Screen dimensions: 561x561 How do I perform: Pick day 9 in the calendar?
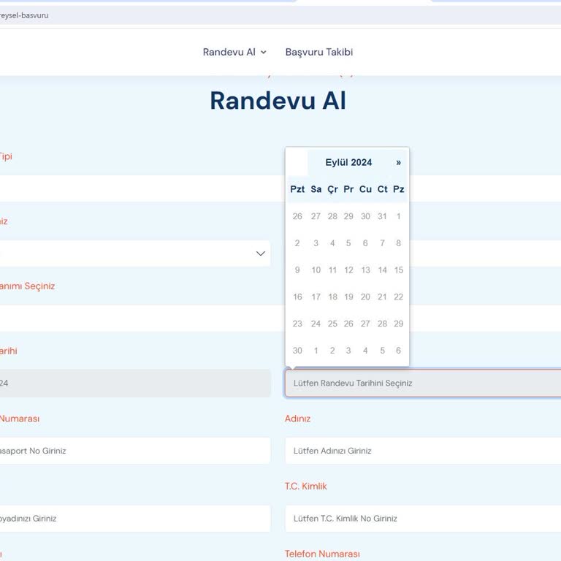[297, 270]
